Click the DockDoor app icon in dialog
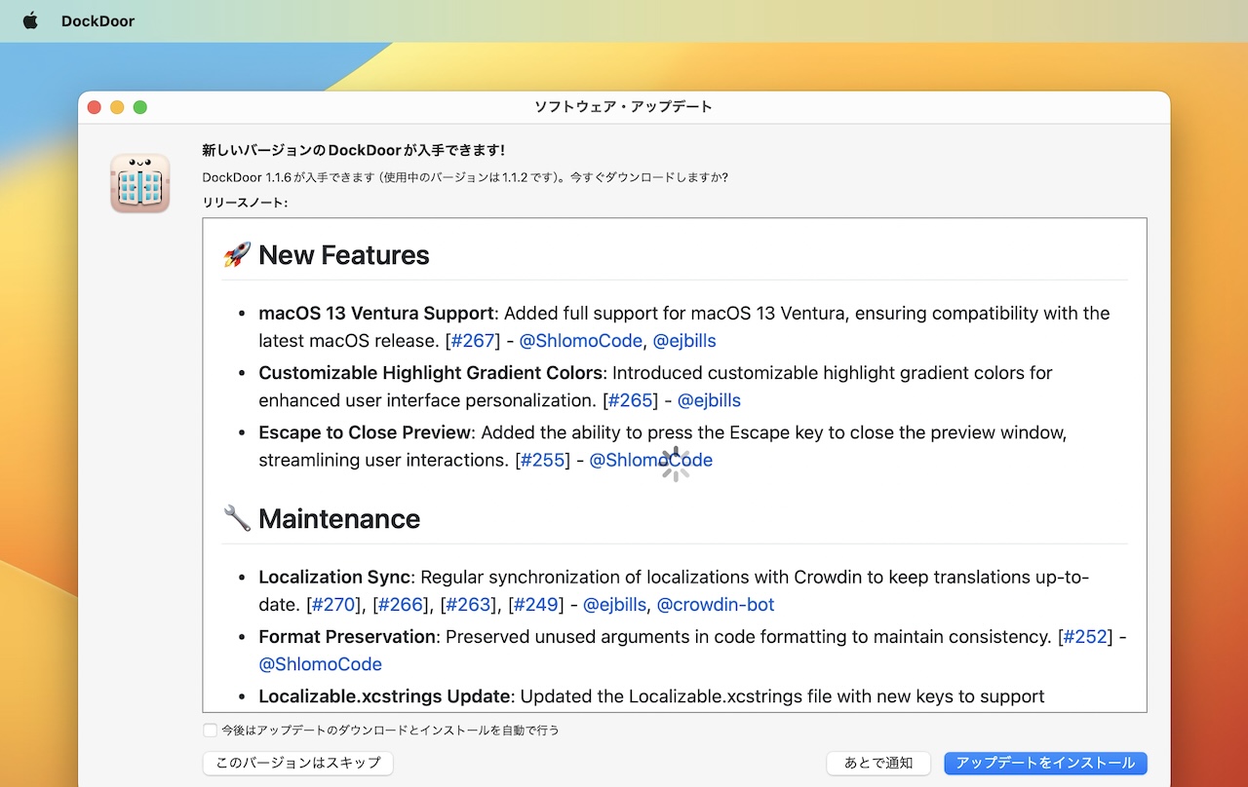 [139, 182]
